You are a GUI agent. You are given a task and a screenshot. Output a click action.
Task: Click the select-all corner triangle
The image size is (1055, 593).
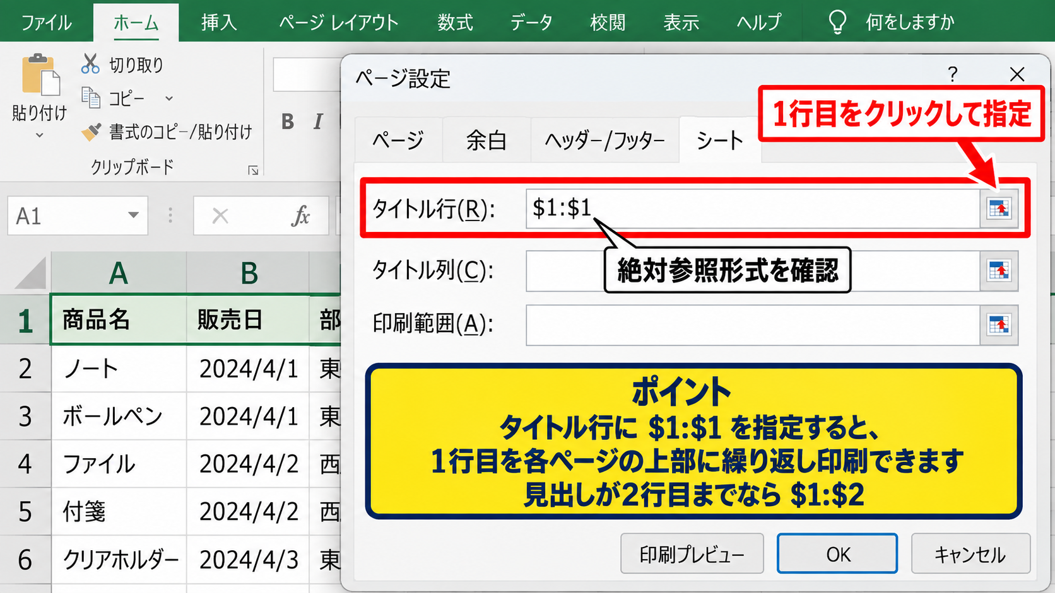[30, 272]
